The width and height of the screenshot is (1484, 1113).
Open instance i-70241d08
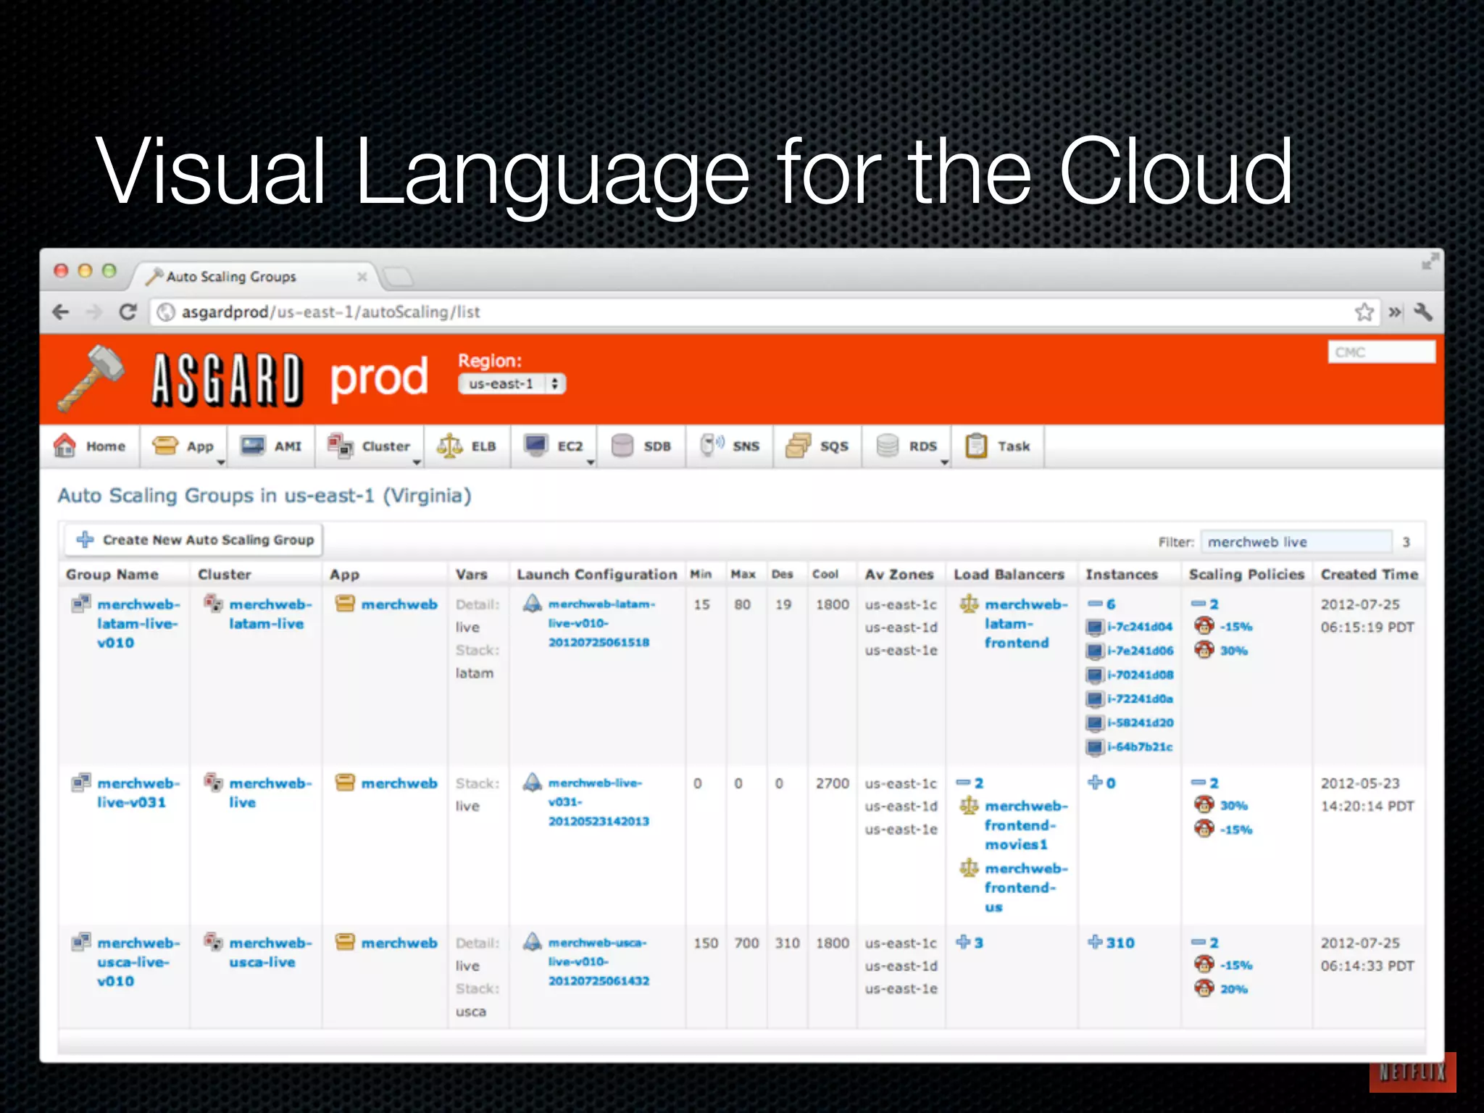pos(1140,675)
